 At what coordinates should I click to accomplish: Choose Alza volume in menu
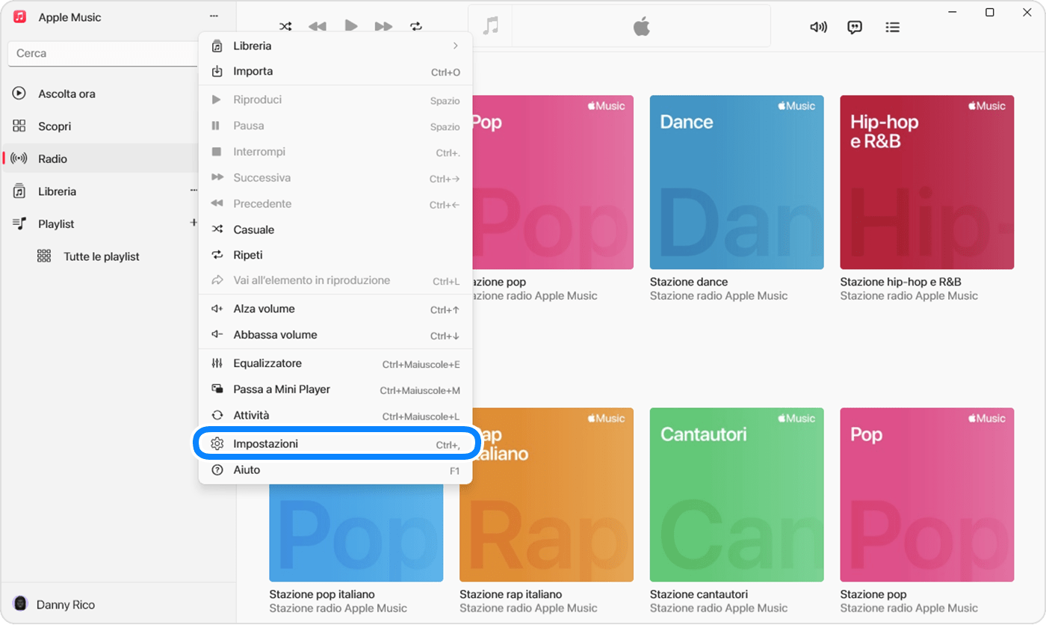[x=335, y=309]
